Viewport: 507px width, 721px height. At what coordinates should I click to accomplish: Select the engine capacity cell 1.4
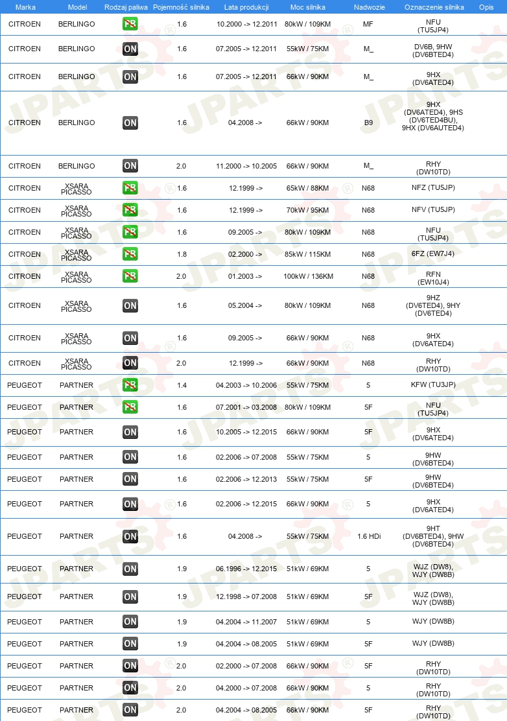click(182, 385)
